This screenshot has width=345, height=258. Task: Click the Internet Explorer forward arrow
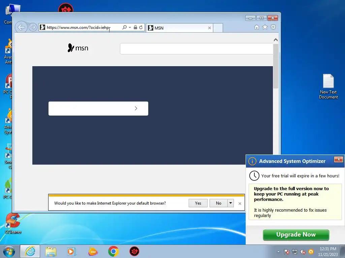point(33,28)
